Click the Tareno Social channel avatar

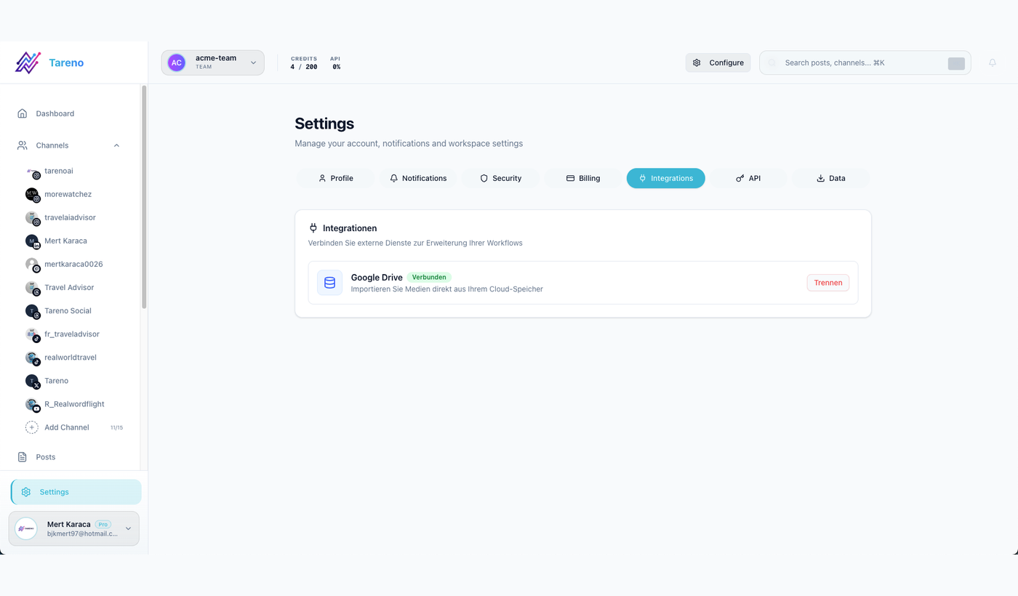tap(33, 311)
